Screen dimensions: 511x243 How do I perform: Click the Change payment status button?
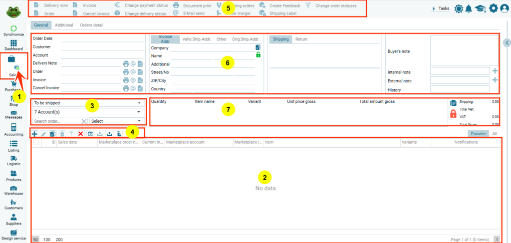point(146,5)
